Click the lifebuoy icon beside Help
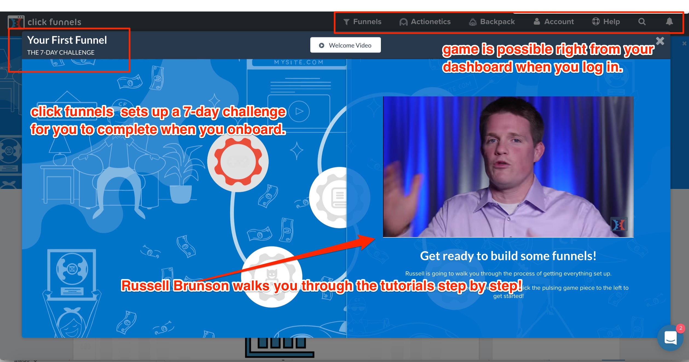 coord(596,21)
